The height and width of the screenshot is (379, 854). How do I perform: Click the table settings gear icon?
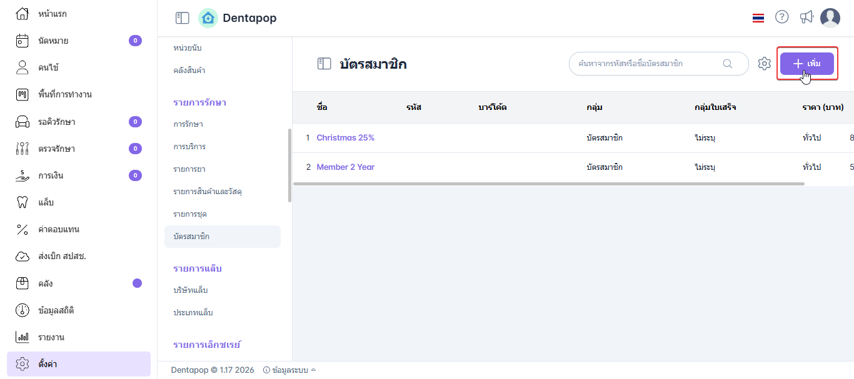point(764,64)
